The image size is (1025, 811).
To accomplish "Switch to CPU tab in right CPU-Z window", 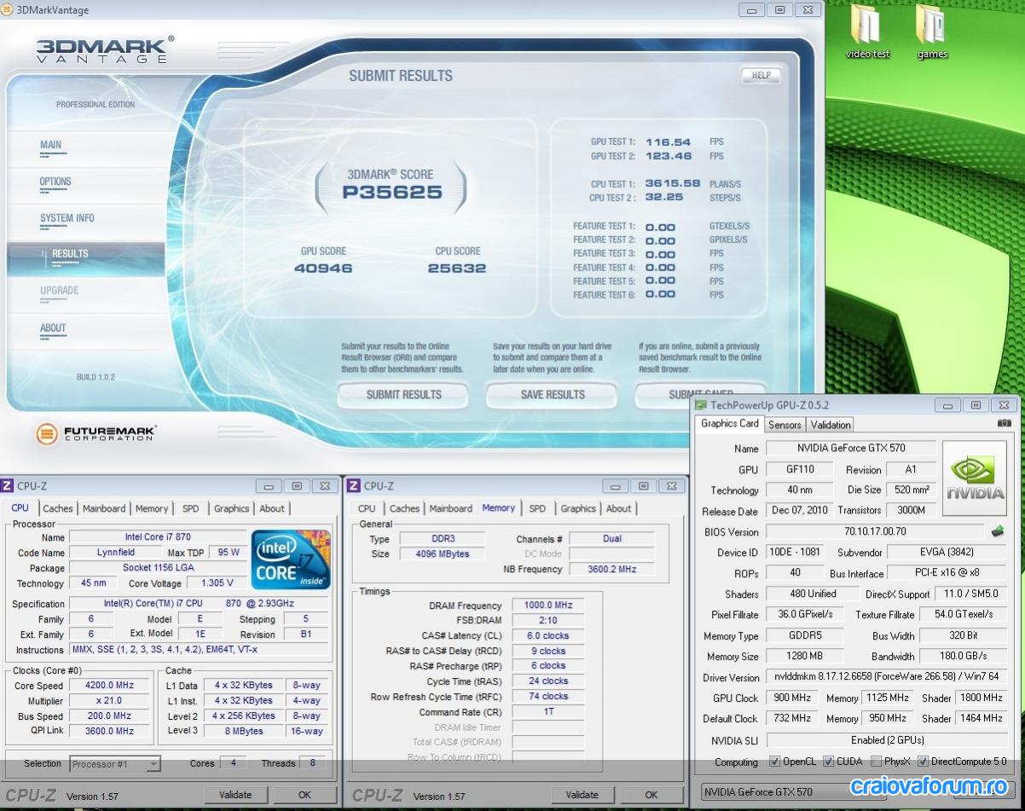I will [x=367, y=508].
